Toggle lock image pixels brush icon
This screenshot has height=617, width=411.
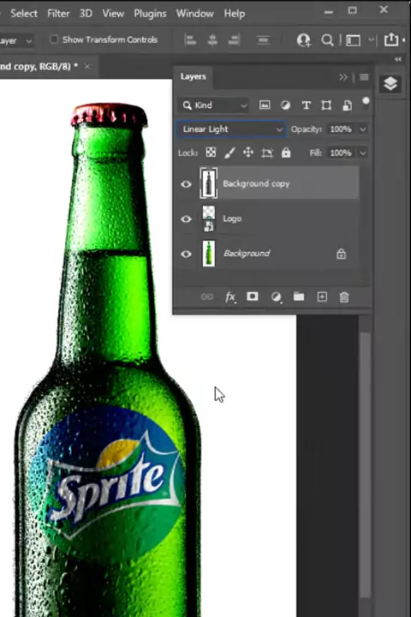[229, 153]
